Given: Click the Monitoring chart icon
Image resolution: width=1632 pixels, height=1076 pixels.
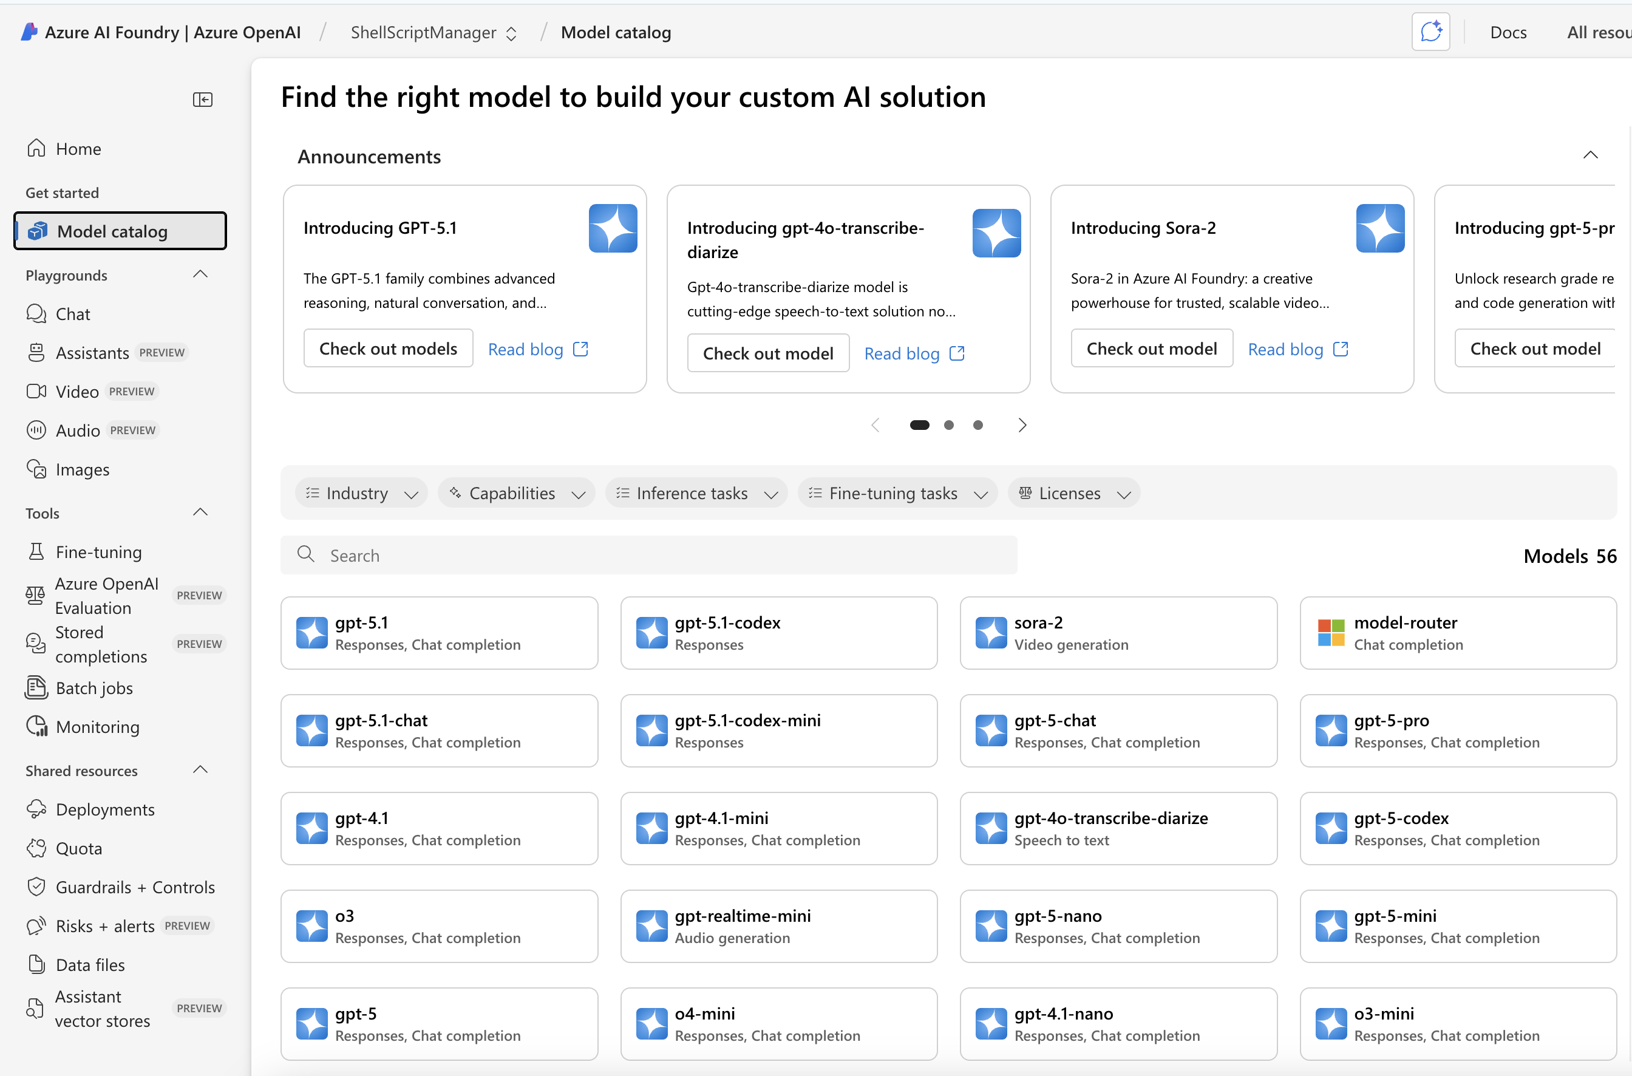Looking at the screenshot, I should point(36,727).
